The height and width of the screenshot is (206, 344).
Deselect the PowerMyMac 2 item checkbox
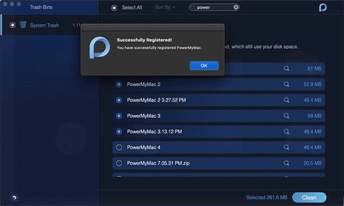[x=119, y=84]
